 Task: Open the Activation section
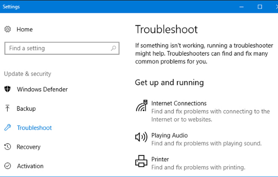pos(30,166)
